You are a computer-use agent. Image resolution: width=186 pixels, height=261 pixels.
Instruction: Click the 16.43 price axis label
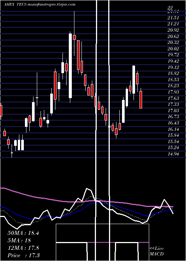click(173, 123)
